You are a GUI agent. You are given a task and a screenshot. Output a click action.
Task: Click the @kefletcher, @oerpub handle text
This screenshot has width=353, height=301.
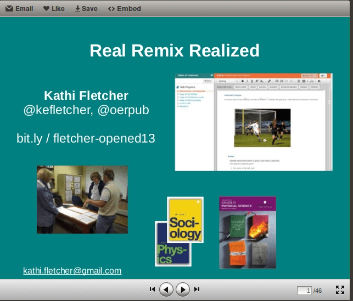(x=86, y=110)
